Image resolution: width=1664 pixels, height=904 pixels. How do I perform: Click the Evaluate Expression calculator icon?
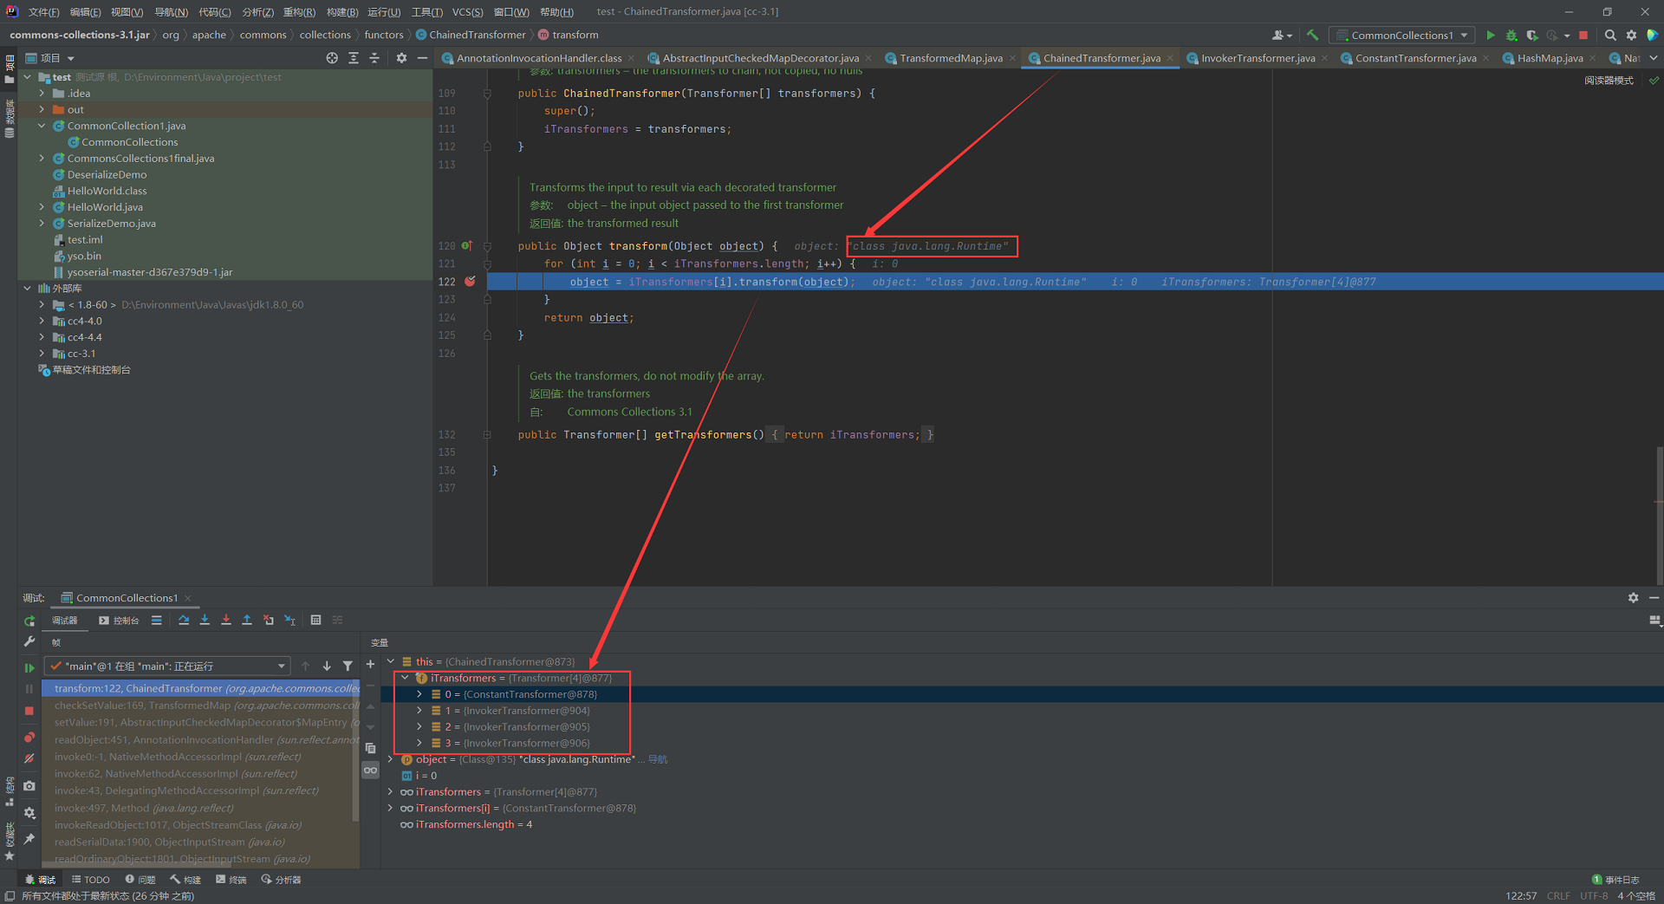coord(315,621)
